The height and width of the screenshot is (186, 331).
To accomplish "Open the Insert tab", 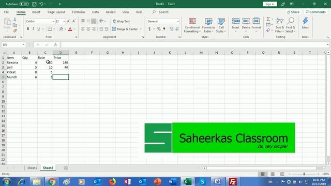I will [36, 12].
